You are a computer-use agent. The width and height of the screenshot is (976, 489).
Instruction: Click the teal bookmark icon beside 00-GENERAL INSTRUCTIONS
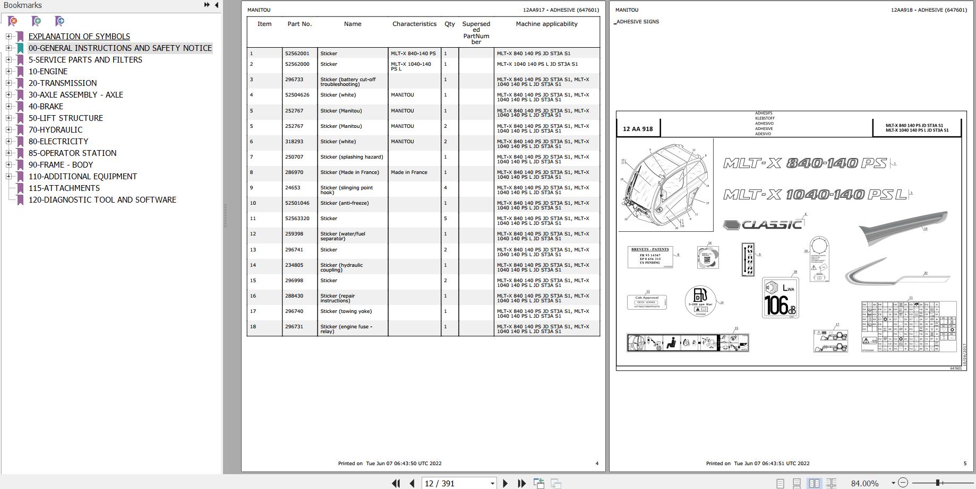(x=20, y=48)
